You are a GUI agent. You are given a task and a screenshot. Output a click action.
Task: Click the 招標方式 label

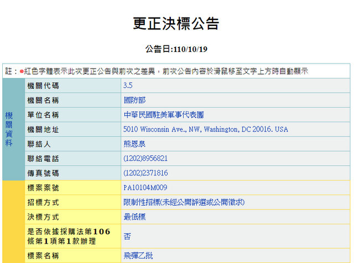click(x=43, y=202)
